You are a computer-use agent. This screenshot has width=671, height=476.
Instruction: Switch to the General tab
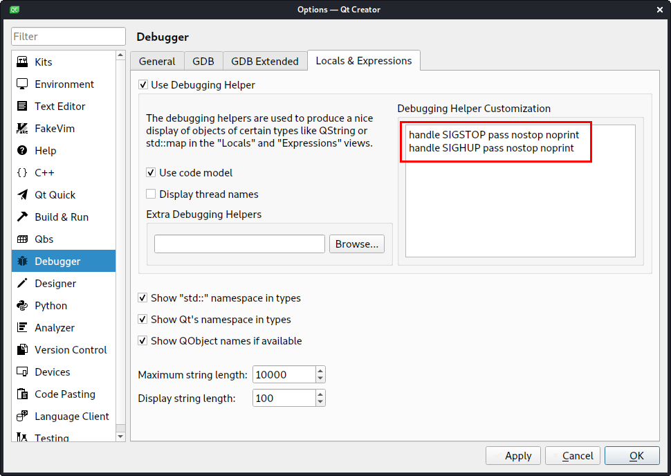click(x=157, y=62)
